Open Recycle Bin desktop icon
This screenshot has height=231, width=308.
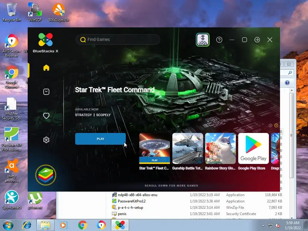(x=12, y=12)
